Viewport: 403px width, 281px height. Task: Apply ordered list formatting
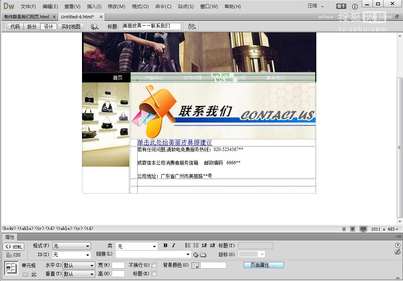tap(196, 245)
